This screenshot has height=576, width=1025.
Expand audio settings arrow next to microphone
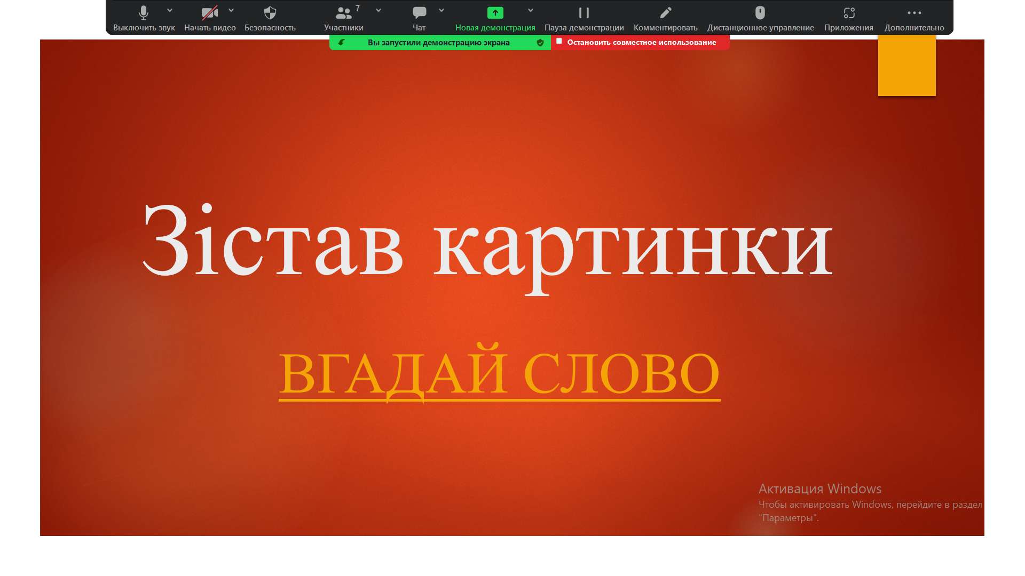170,10
